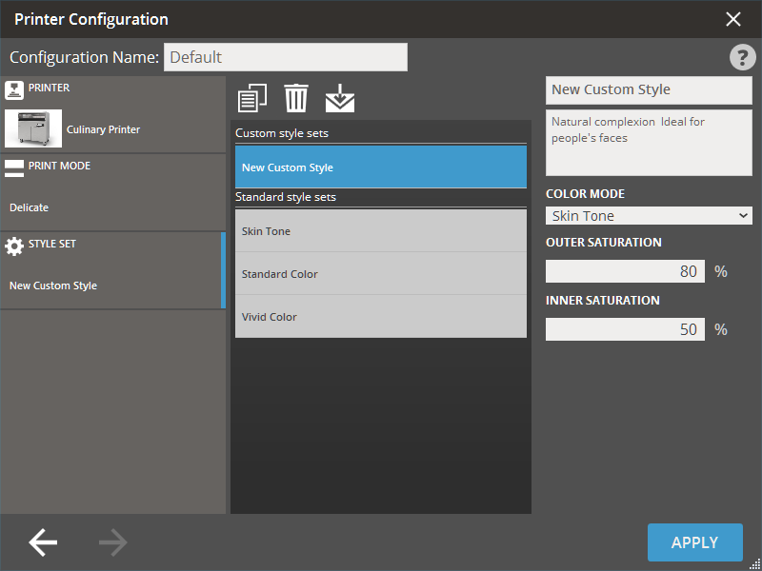Choose the Standard Color style set
The width and height of the screenshot is (762, 571).
[x=381, y=274]
